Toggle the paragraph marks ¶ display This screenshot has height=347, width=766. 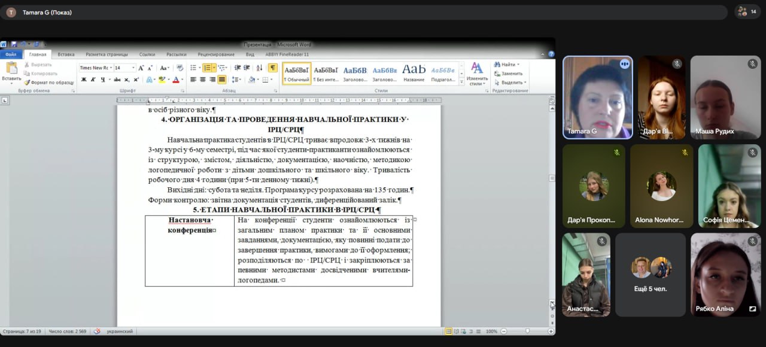click(272, 68)
